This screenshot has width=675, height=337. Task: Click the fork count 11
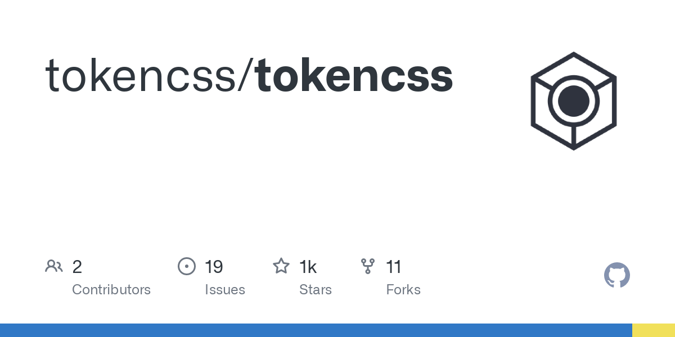point(393,267)
